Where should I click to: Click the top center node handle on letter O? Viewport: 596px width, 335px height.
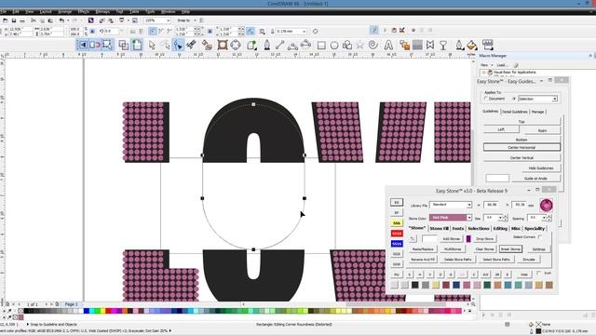click(253, 104)
